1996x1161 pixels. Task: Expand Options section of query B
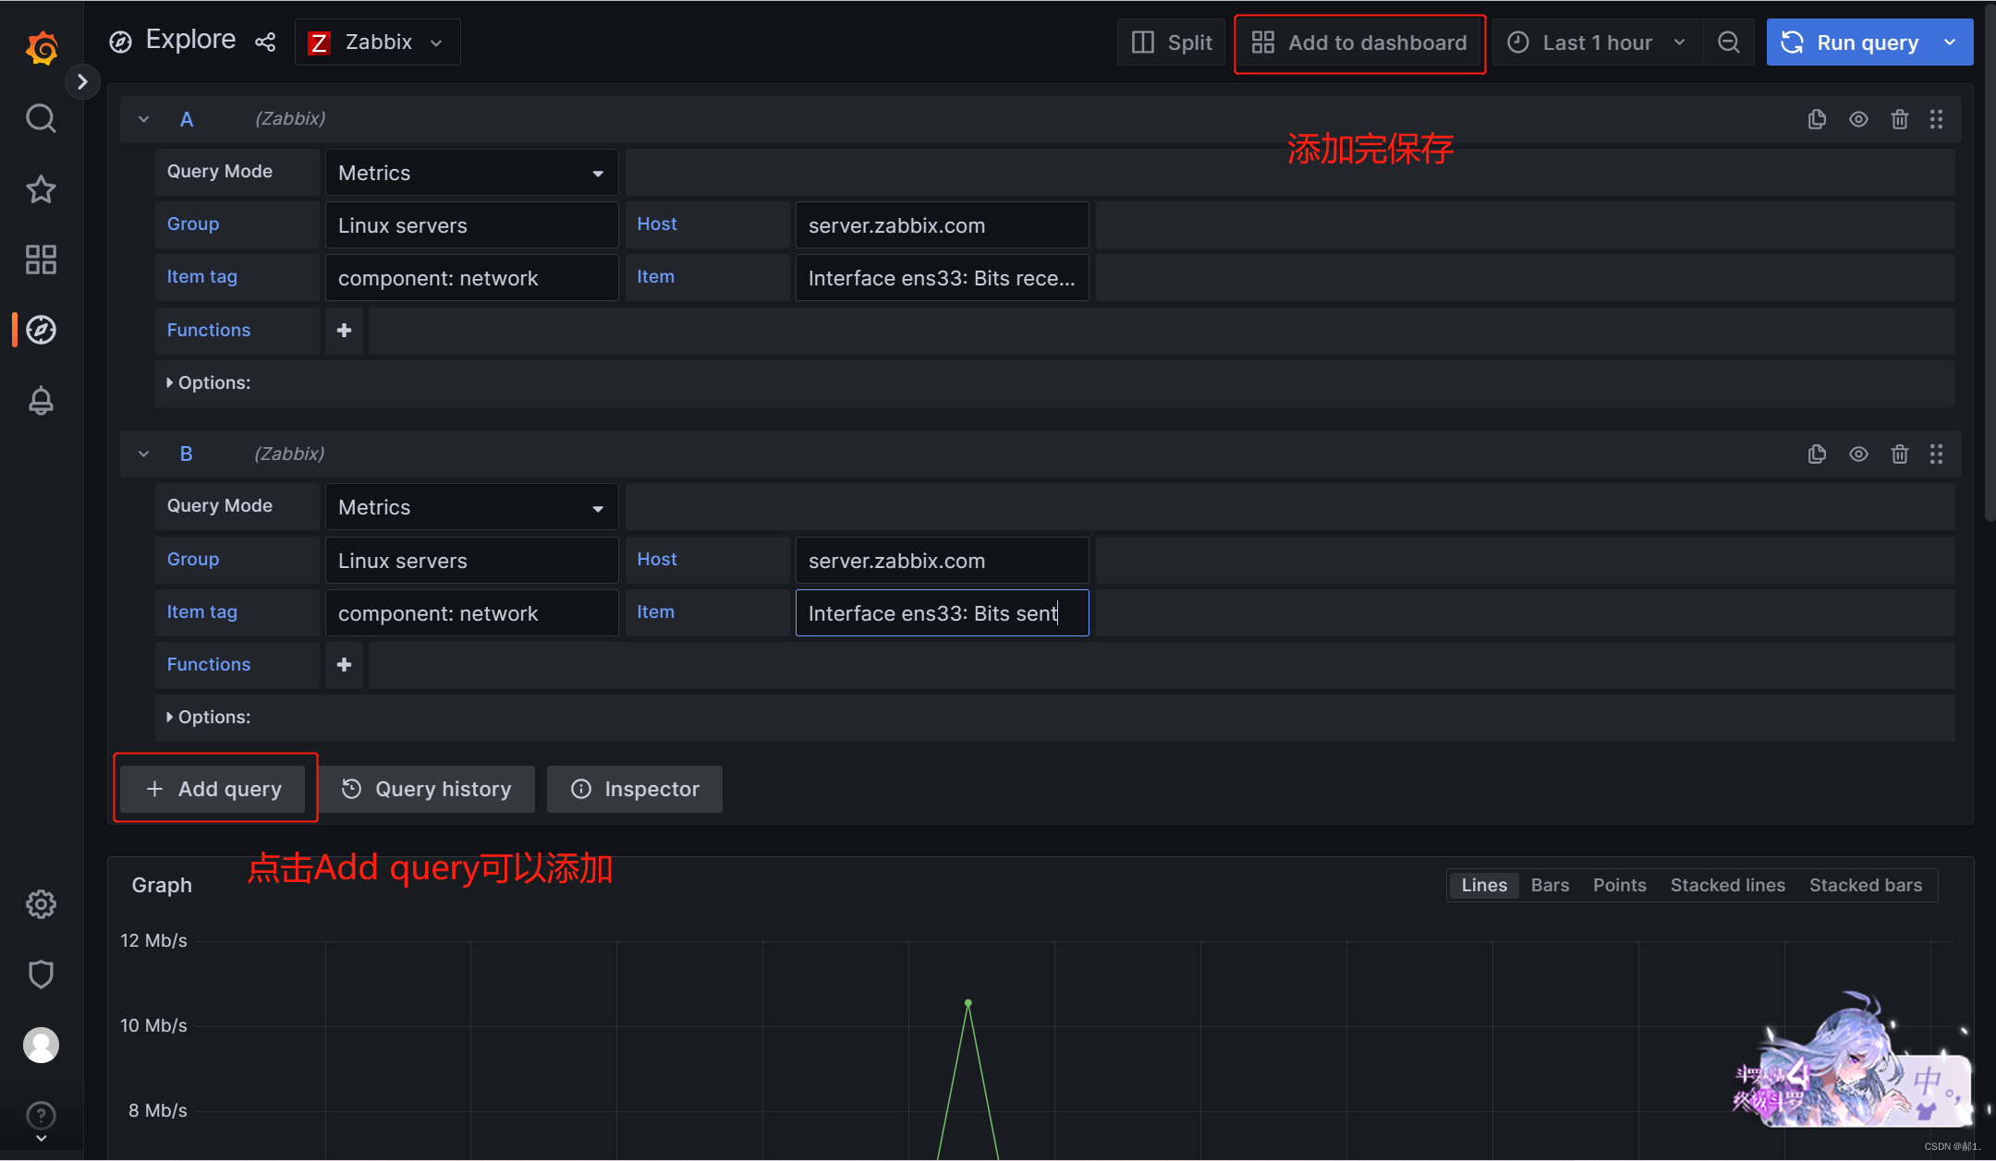(208, 717)
